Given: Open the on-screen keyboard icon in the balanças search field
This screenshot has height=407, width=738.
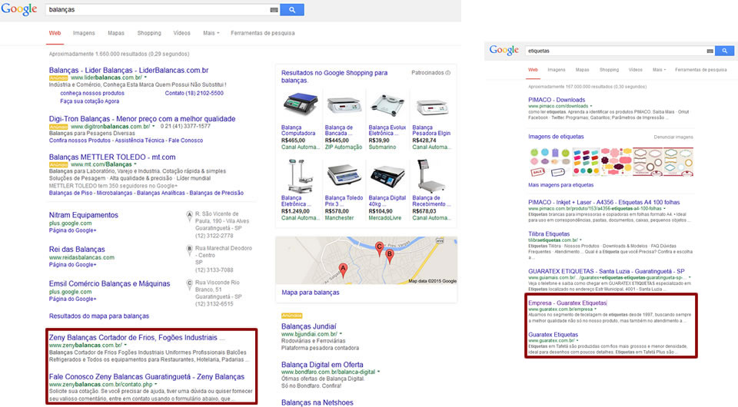Looking at the screenshot, I should pyautogui.click(x=274, y=10).
